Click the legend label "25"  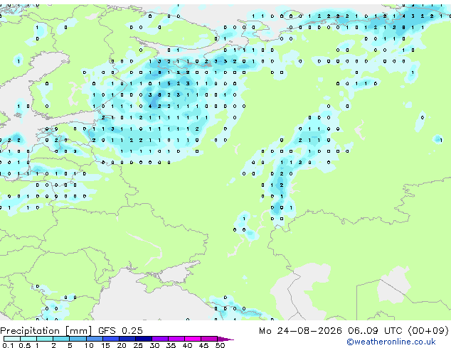pos(138,345)
